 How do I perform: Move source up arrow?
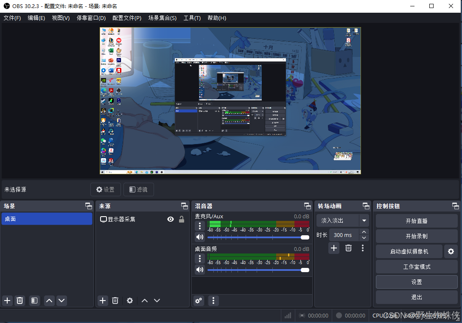(x=145, y=301)
